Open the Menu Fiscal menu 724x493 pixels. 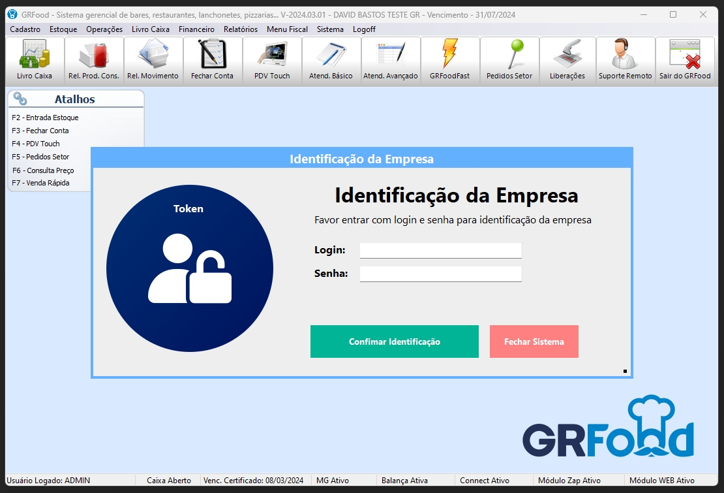[x=287, y=29]
